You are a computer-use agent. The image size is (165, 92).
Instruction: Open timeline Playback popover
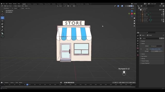[7, 83]
